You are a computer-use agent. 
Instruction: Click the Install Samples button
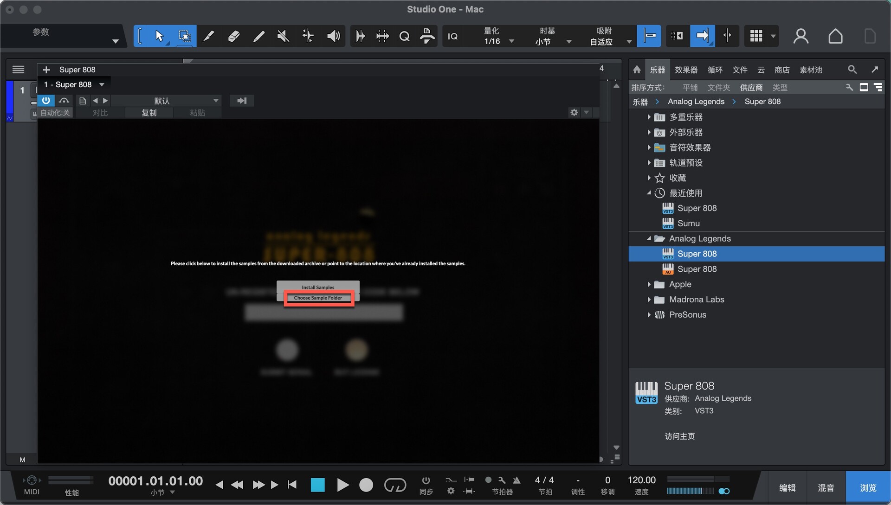coord(318,287)
